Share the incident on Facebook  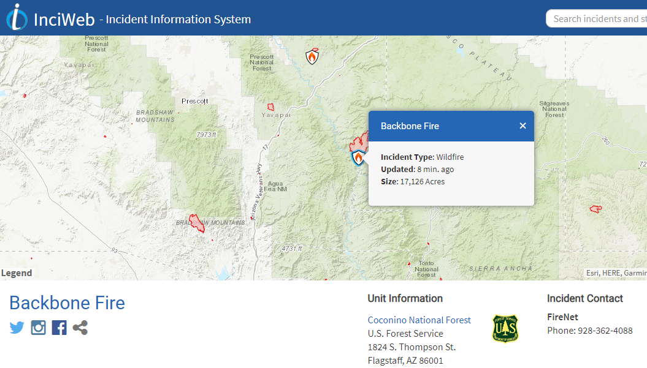[x=59, y=327]
